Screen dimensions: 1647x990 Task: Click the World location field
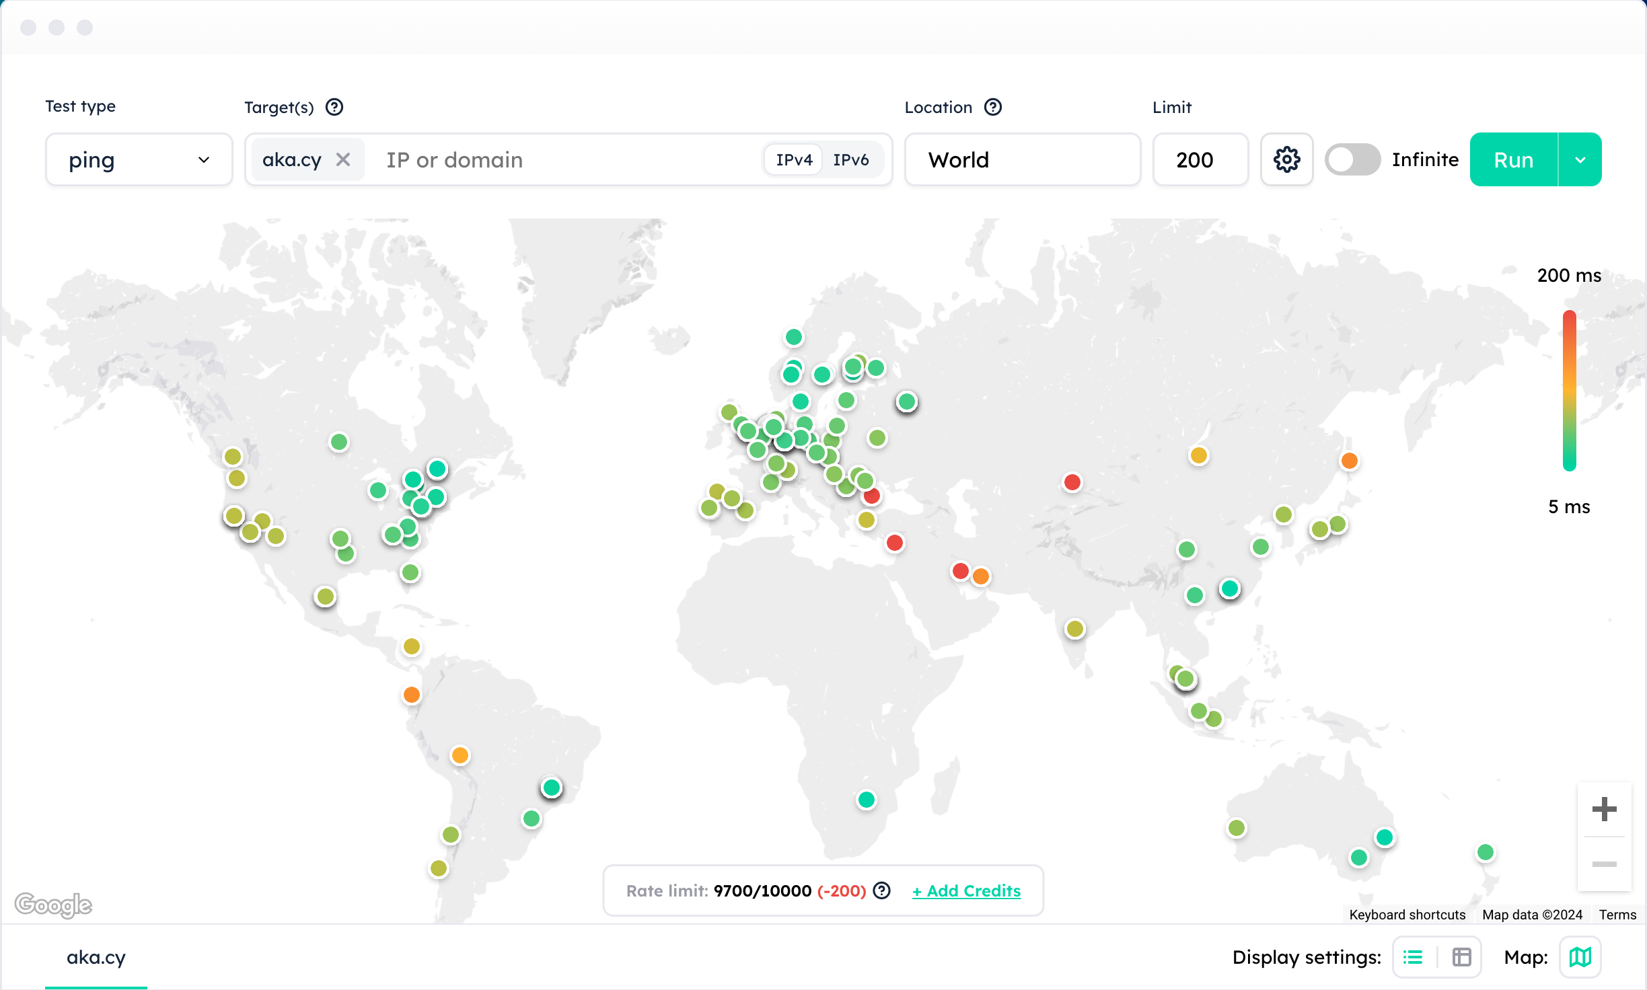1022,159
